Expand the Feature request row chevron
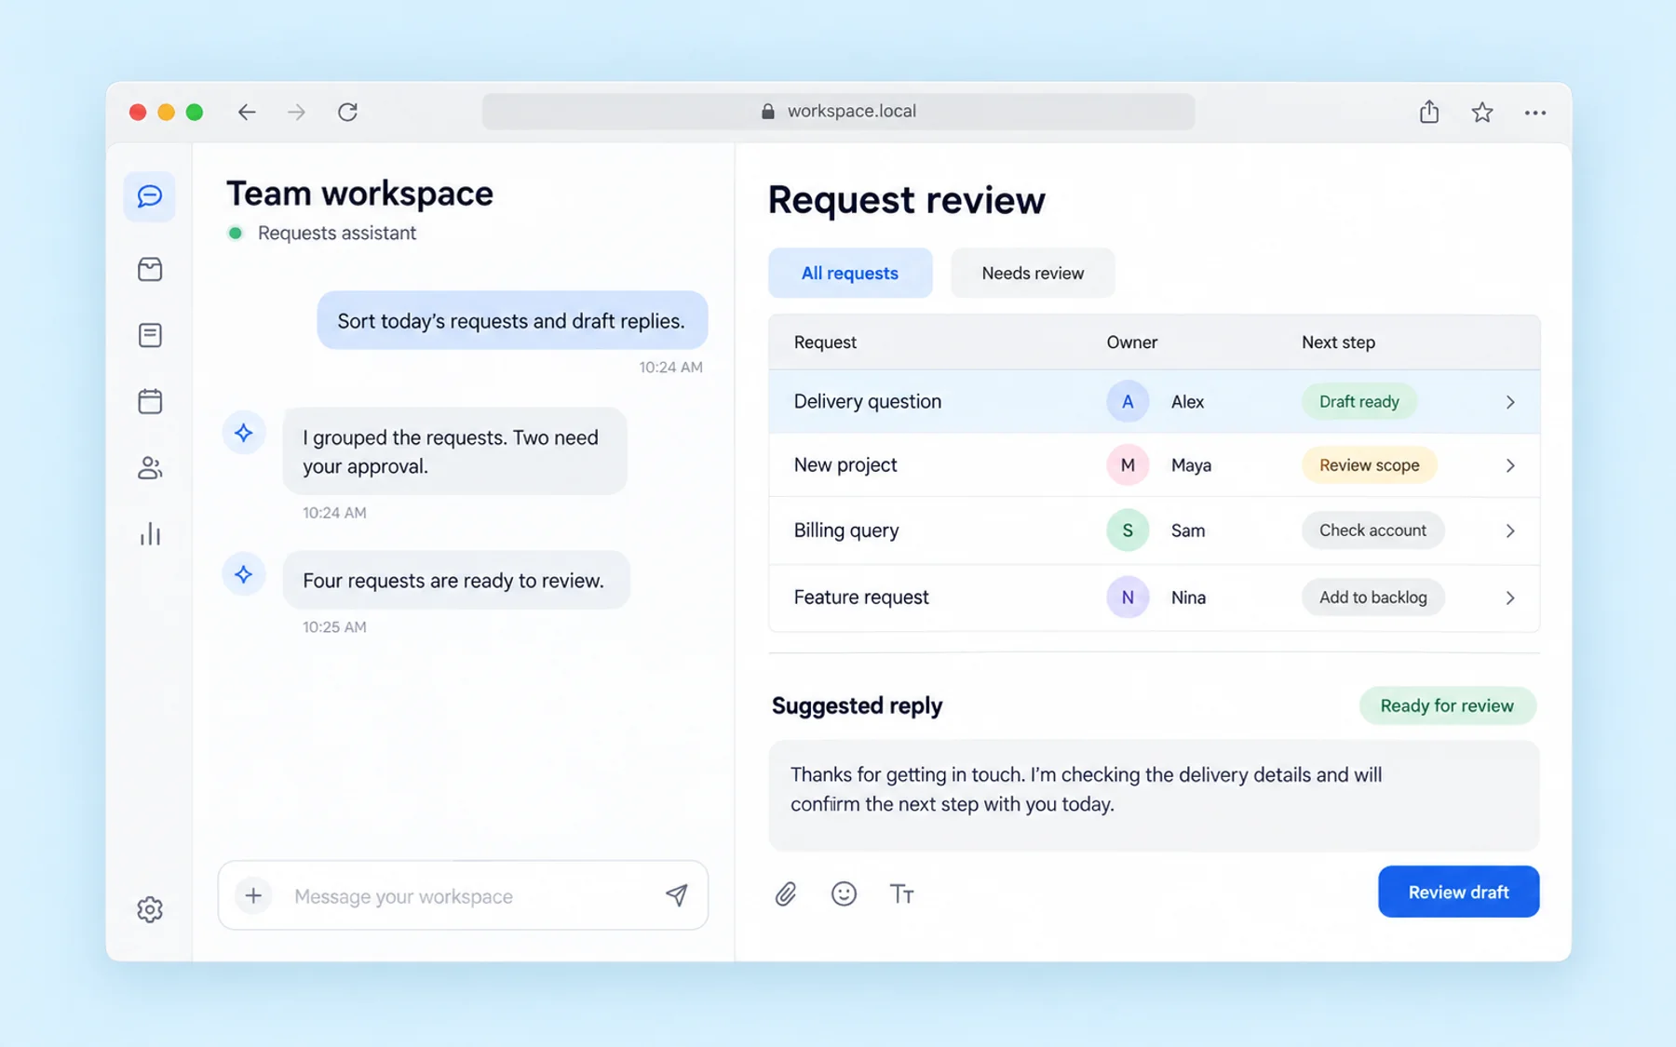The height and width of the screenshot is (1047, 1676). (1510, 597)
